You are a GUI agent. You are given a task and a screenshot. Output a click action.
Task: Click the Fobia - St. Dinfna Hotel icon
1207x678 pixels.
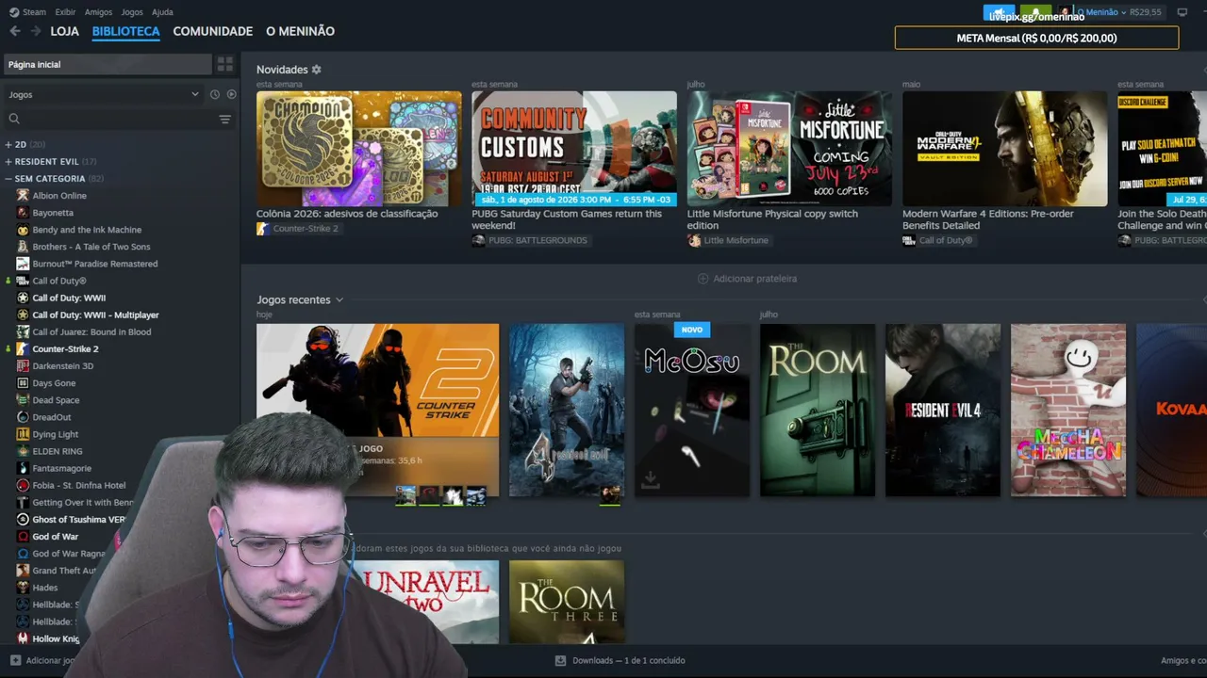pyautogui.click(x=24, y=486)
